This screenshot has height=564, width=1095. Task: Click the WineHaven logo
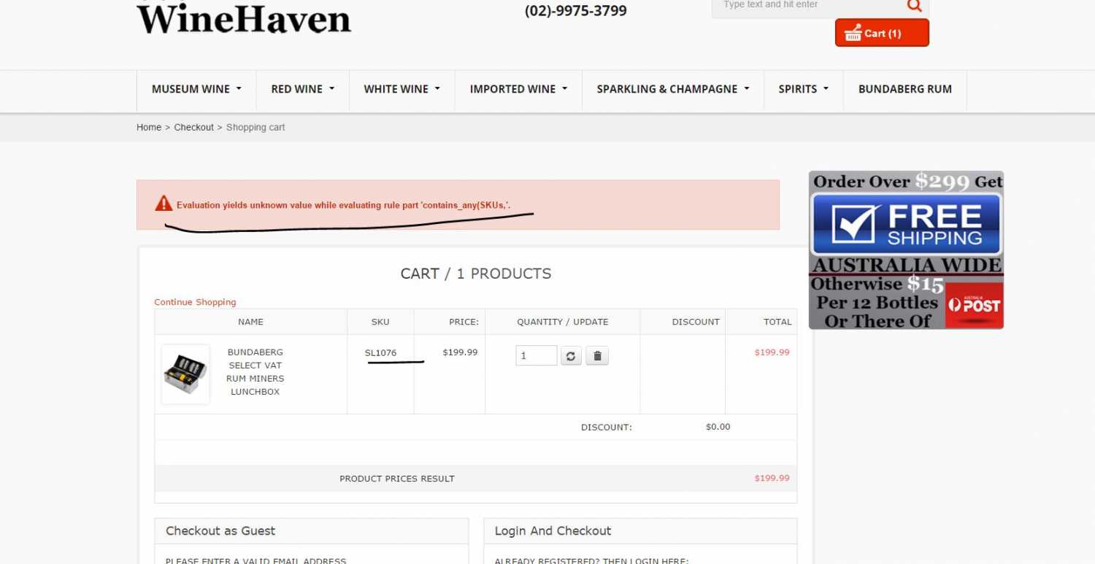point(244,19)
